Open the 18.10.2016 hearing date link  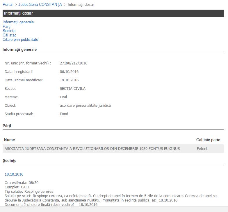coord(14,174)
